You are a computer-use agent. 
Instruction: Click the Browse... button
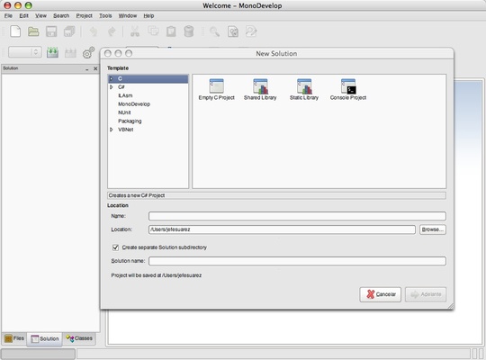click(x=433, y=229)
